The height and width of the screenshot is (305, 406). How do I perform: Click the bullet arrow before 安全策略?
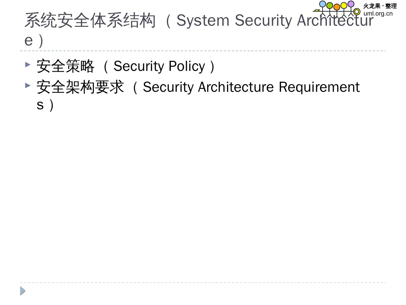[x=28, y=65]
